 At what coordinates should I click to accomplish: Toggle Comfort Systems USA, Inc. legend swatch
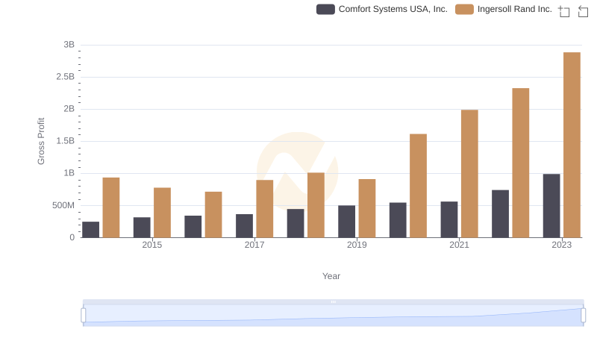pos(325,9)
